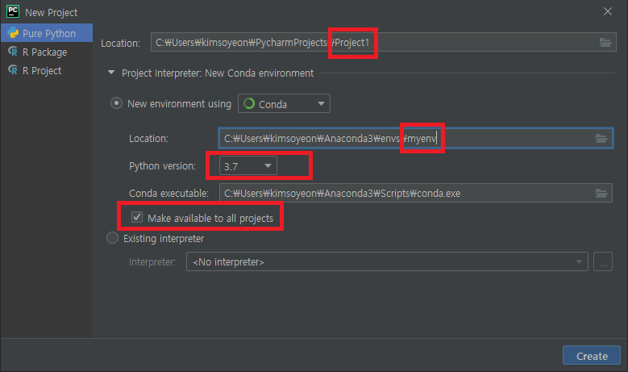
Task: Click the Create button
Action: [592, 356]
